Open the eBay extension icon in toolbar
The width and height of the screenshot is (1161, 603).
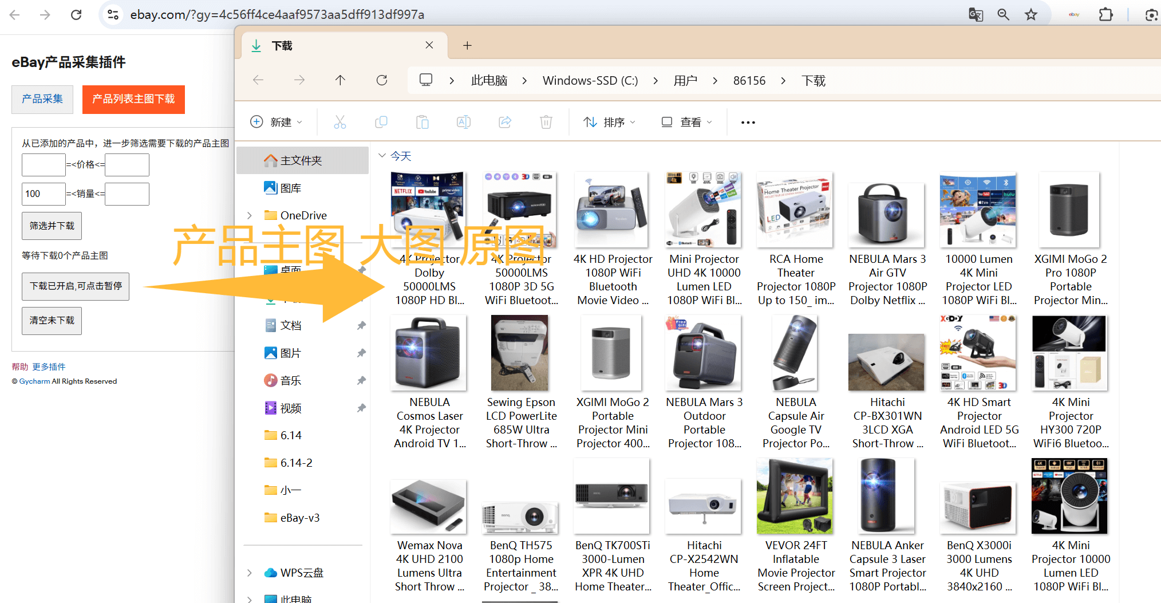pos(1074,15)
